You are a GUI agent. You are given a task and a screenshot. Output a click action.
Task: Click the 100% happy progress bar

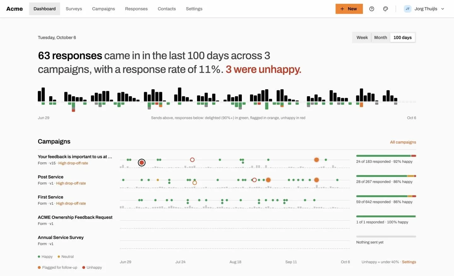tap(386, 216)
